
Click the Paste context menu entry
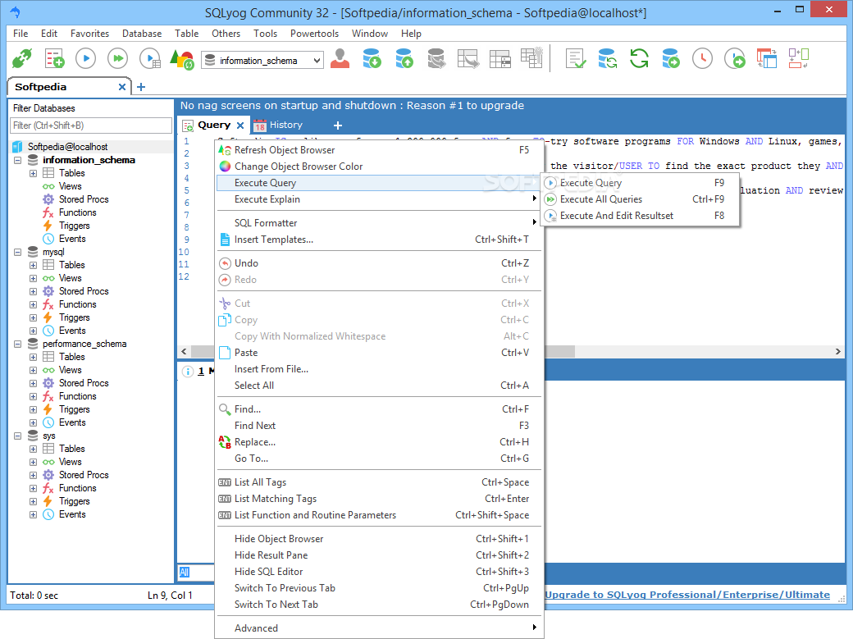pos(379,353)
